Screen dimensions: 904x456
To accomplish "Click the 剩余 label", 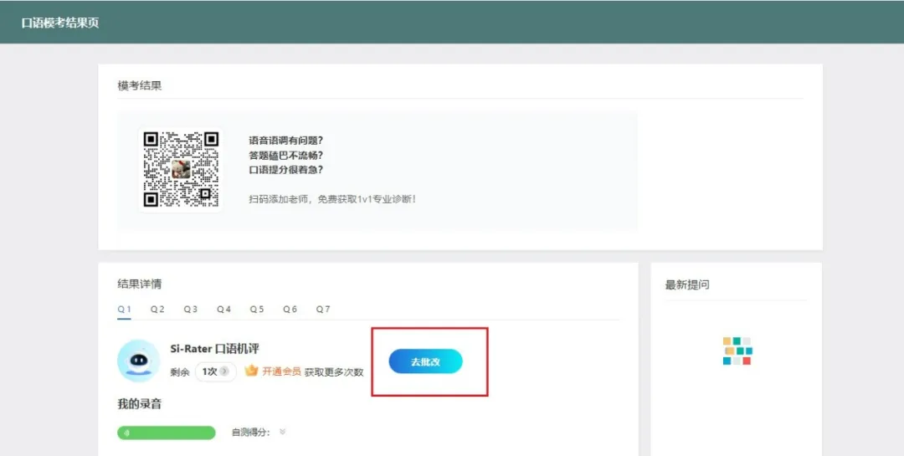I will [x=180, y=372].
